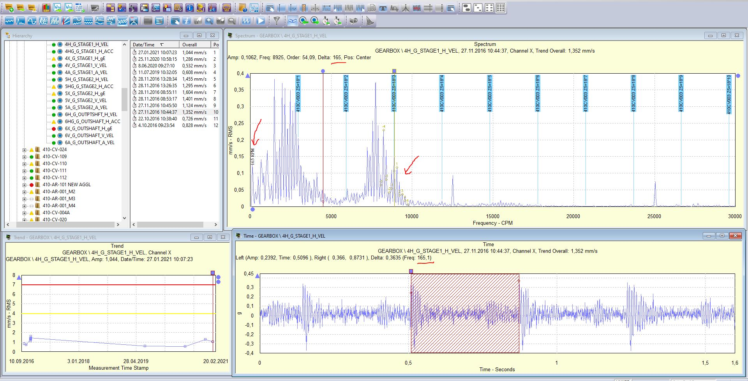Select the single-pane window layout icon

467,8
